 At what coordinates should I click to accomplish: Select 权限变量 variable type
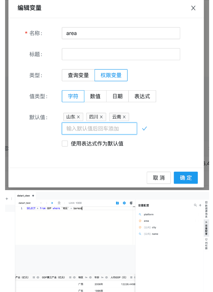111,75
